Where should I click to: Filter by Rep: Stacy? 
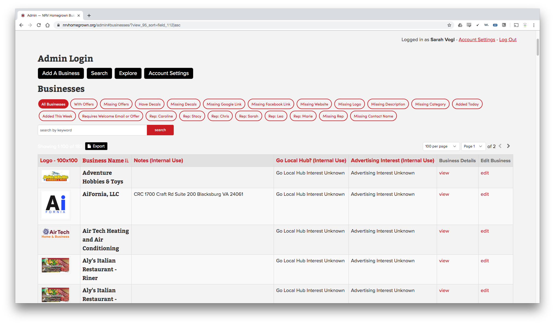coord(192,116)
